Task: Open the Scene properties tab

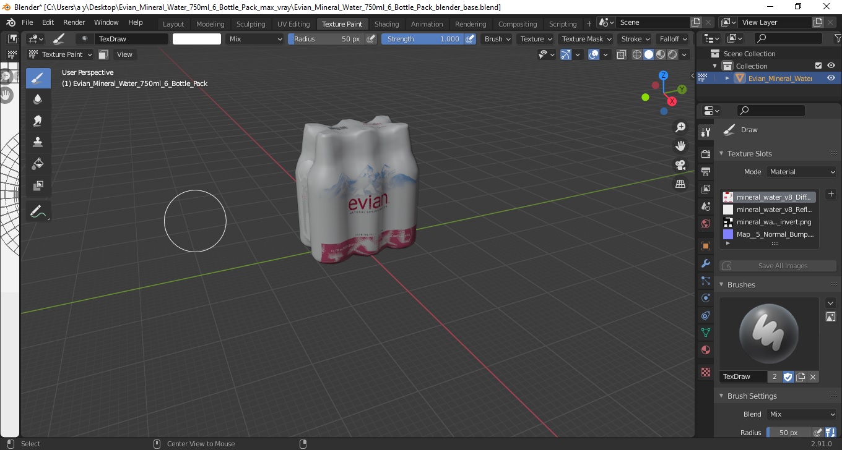Action: (x=705, y=206)
